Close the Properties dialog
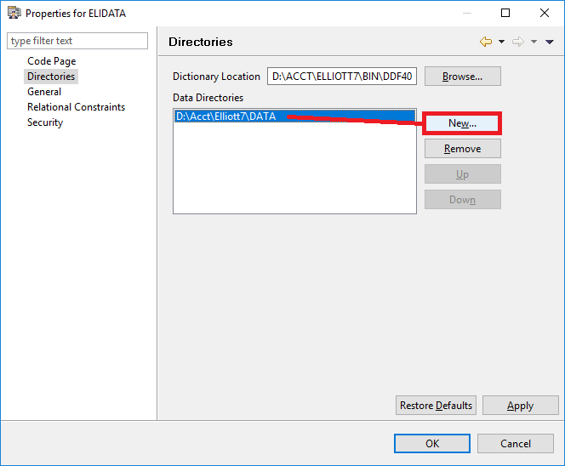 545,13
